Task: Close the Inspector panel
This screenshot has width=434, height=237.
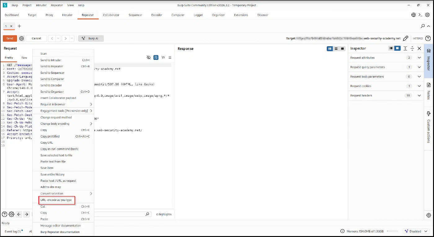Action: coord(419,48)
